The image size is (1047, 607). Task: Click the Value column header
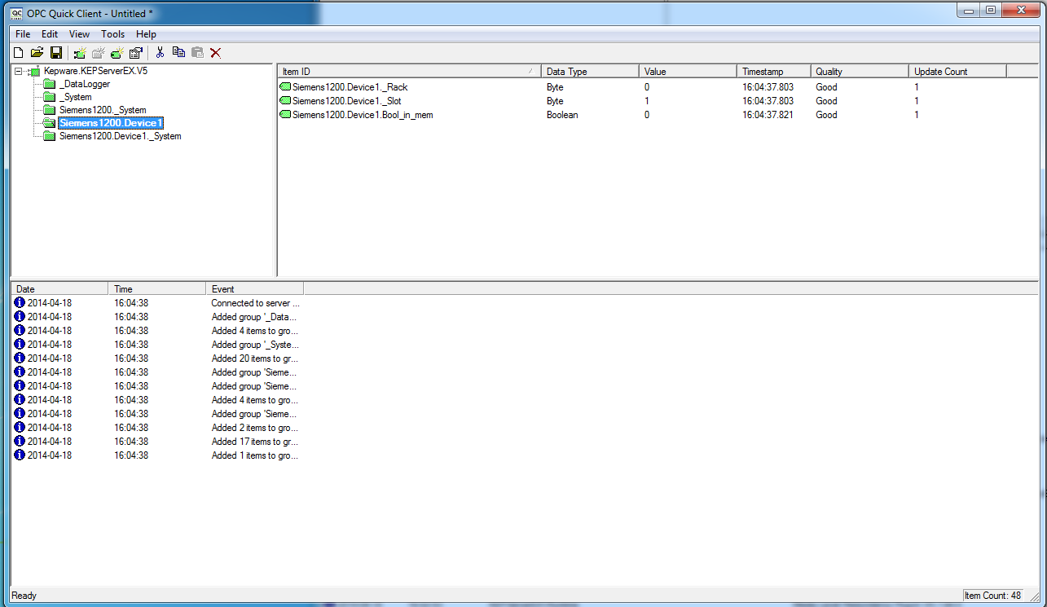[688, 72]
